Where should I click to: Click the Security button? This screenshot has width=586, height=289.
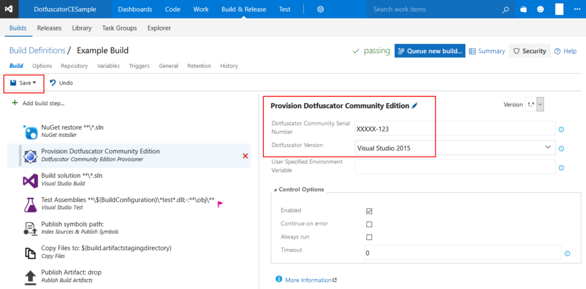pos(529,51)
